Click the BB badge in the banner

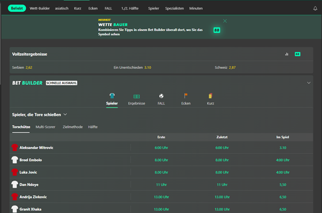(217, 30)
